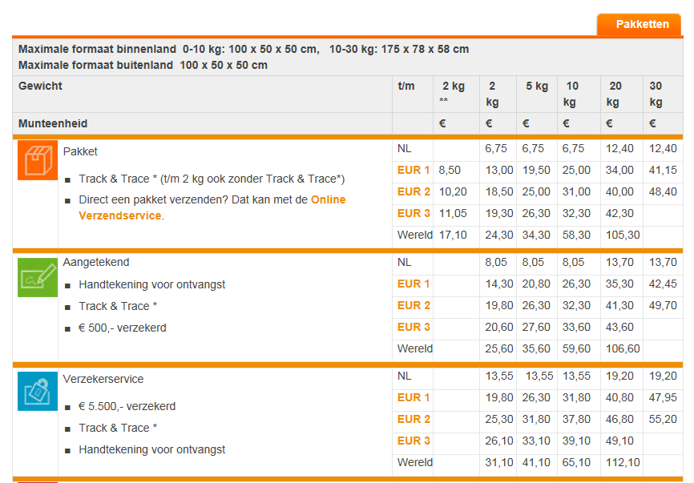Click Wereld label in Aangetekend section
The width and height of the screenshot is (694, 483).
415,349
